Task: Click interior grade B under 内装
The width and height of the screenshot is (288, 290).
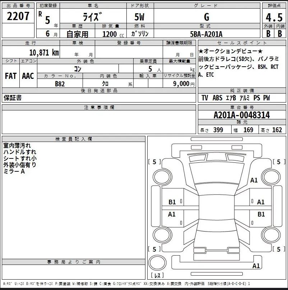Action: coord(280,33)
